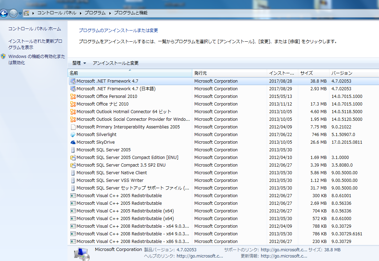Screen dimensions: 379x261
Task: Click プログラムのアンインストールまたは変更 heading
Action: click(x=118, y=31)
